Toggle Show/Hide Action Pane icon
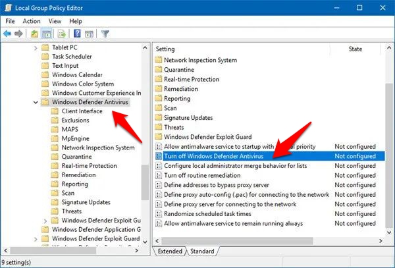This screenshot has width=395, height=268. (x=89, y=34)
